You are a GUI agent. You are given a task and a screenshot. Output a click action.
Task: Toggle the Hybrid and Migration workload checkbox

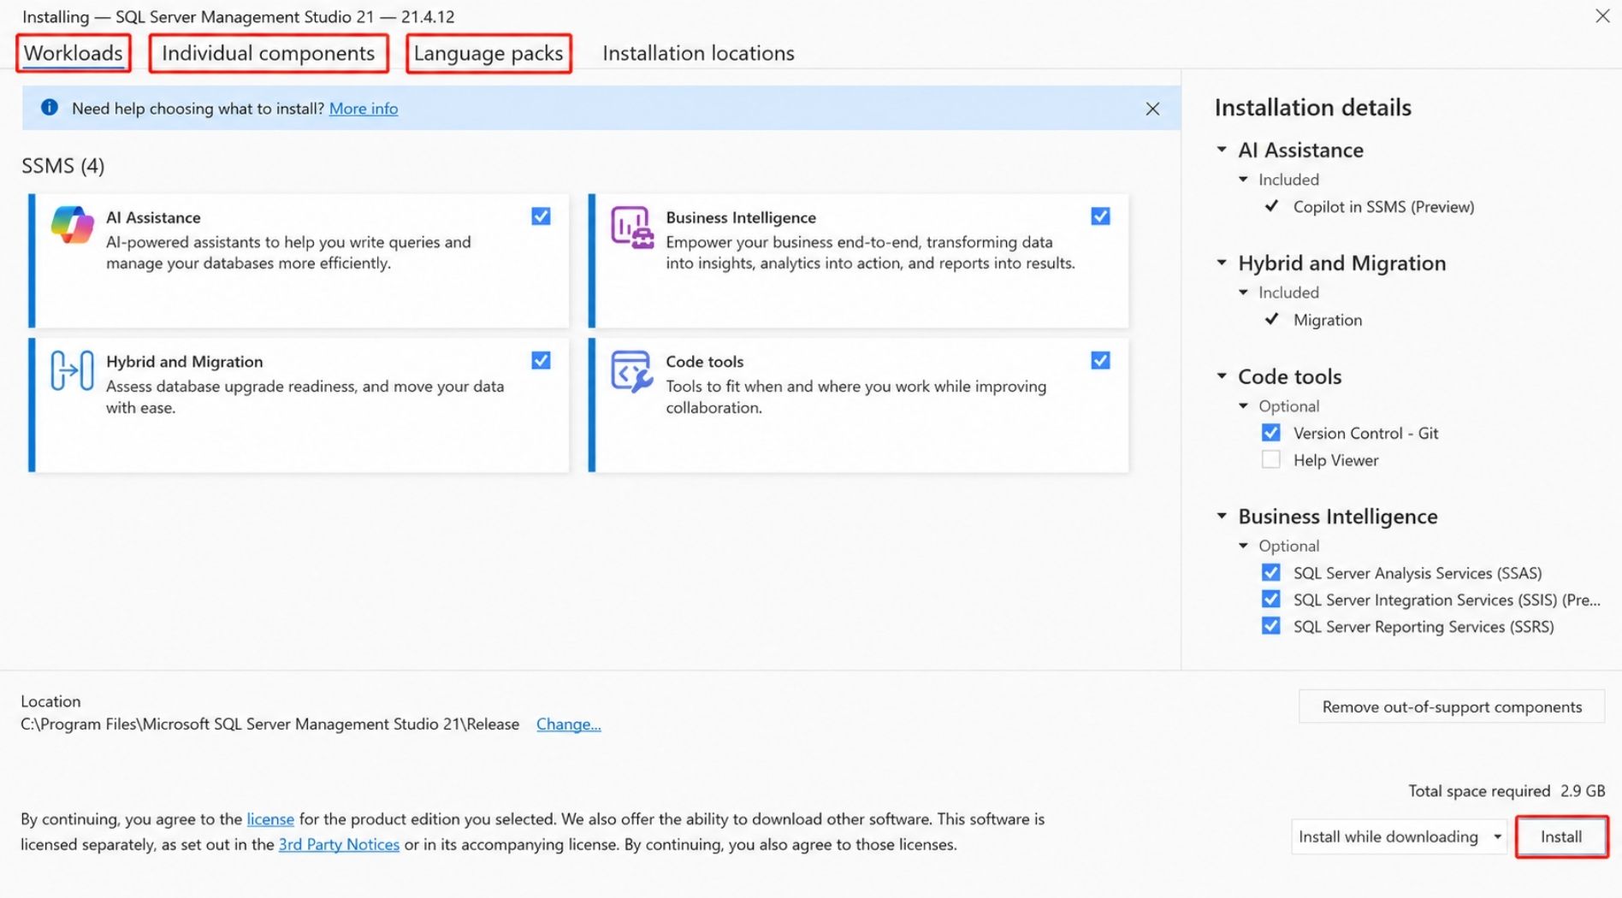click(541, 360)
